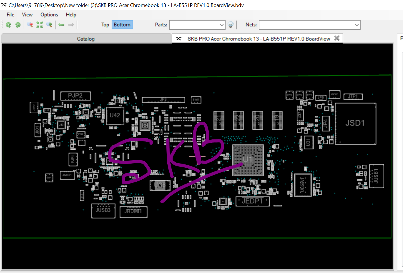This screenshot has height=273, width=403.
Task: Open the Options menu
Action: click(49, 15)
